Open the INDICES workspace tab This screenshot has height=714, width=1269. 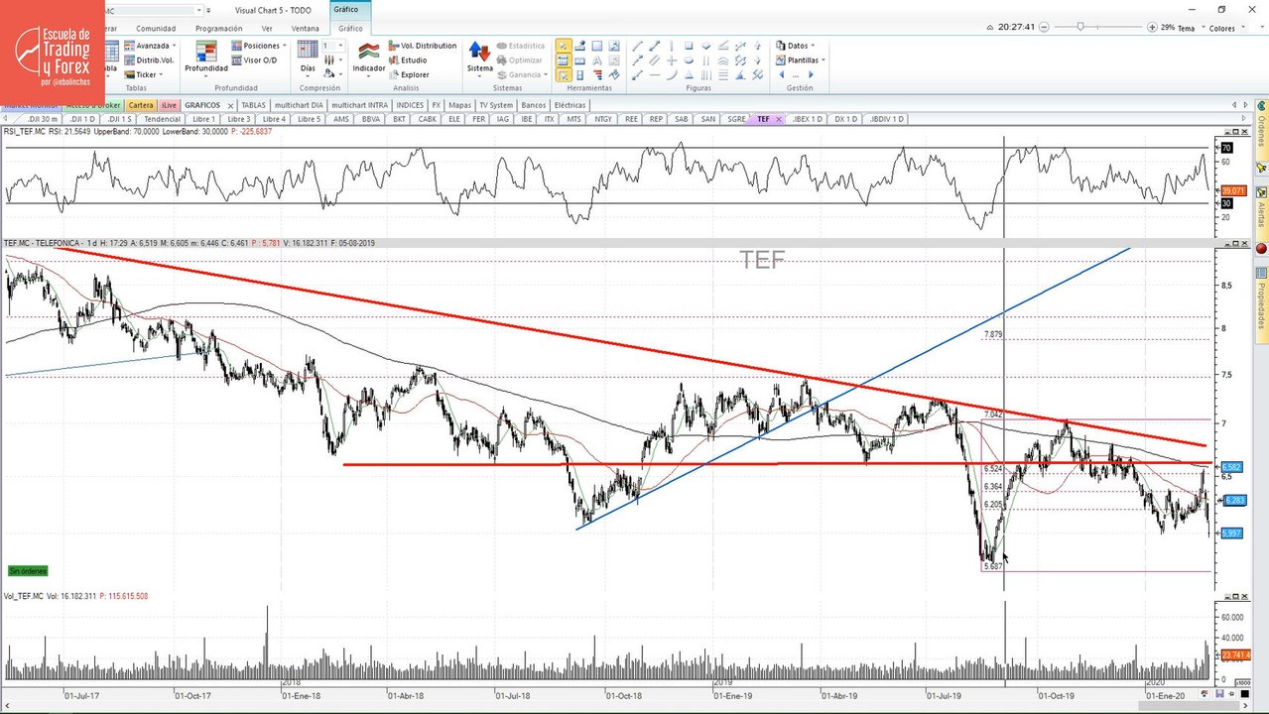(409, 104)
